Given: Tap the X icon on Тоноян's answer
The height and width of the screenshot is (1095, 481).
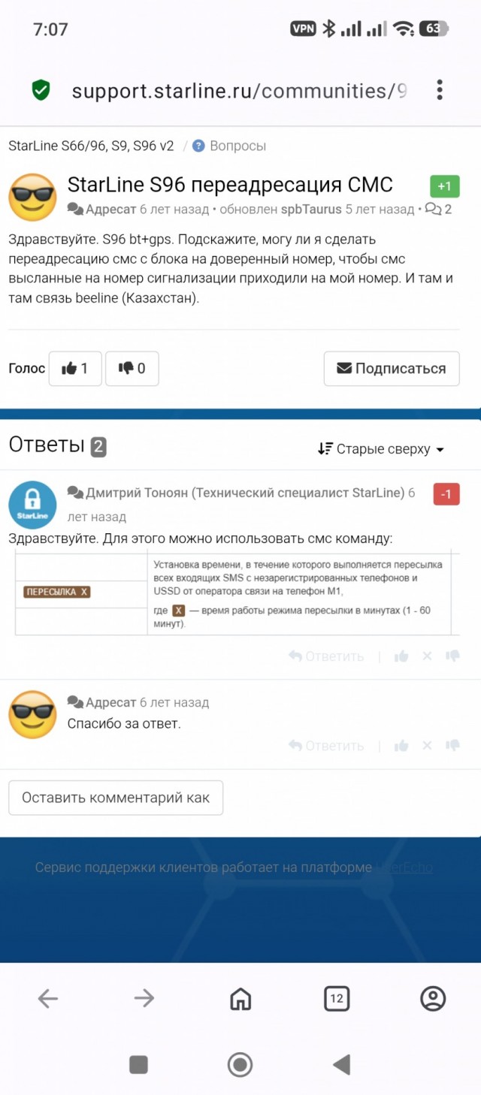Looking at the screenshot, I should [427, 656].
